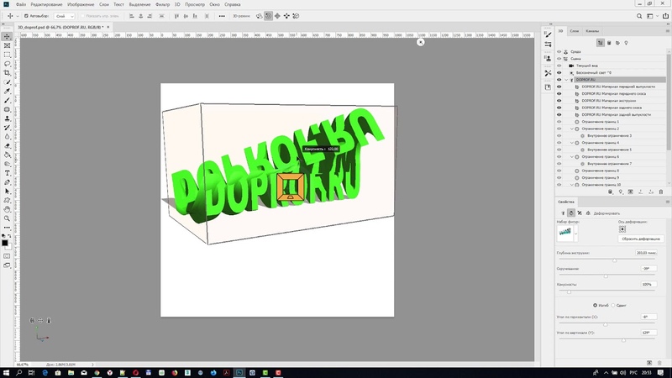The width and height of the screenshot is (672, 378).
Task: Open Windows Start menu
Action: [6, 373]
